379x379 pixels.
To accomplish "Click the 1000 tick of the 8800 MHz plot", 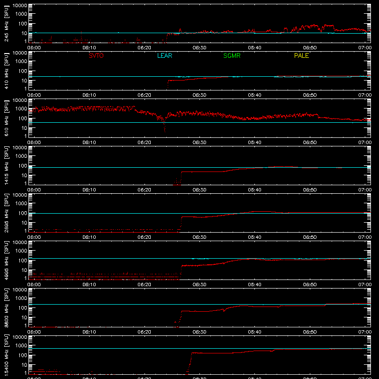I will tap(21, 298).
